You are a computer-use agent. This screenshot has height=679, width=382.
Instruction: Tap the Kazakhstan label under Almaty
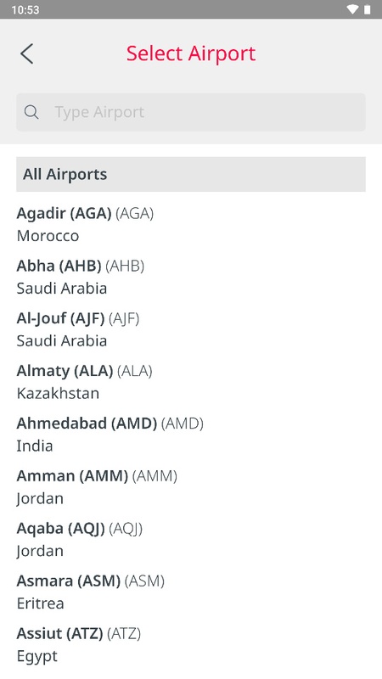coord(58,393)
